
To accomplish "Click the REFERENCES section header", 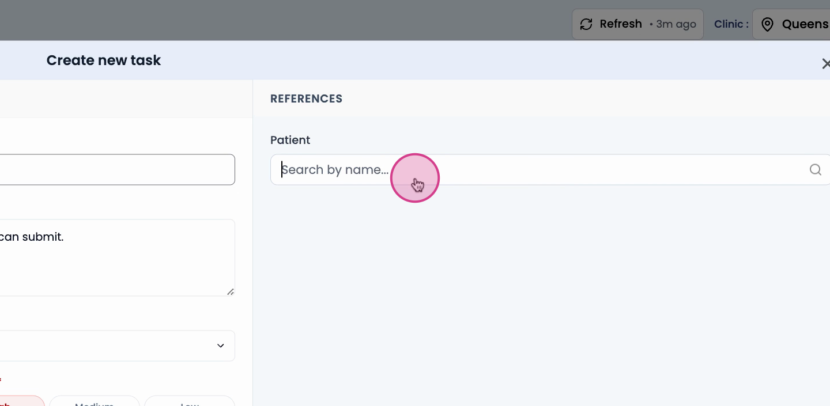I will coord(306,98).
